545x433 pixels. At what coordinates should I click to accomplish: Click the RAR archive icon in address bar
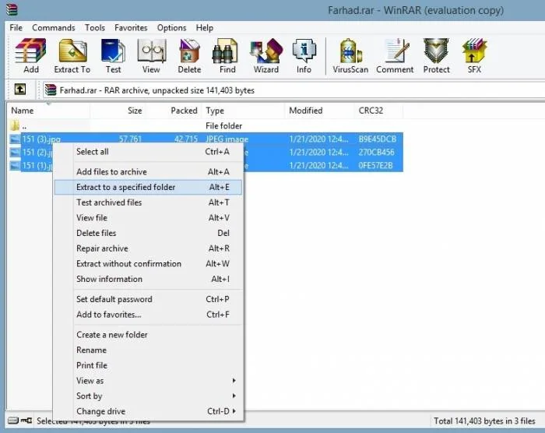tap(51, 90)
